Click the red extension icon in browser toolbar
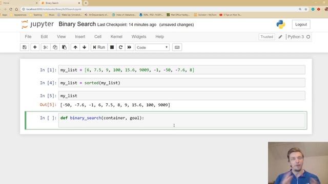The image size is (328, 184). (x=319, y=9)
